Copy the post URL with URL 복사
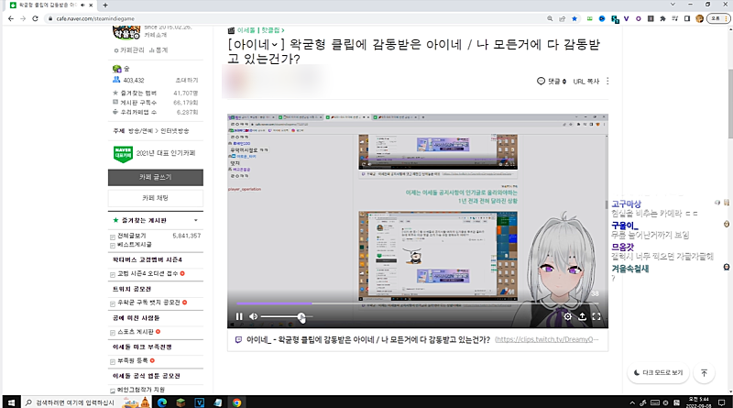 pyautogui.click(x=585, y=82)
